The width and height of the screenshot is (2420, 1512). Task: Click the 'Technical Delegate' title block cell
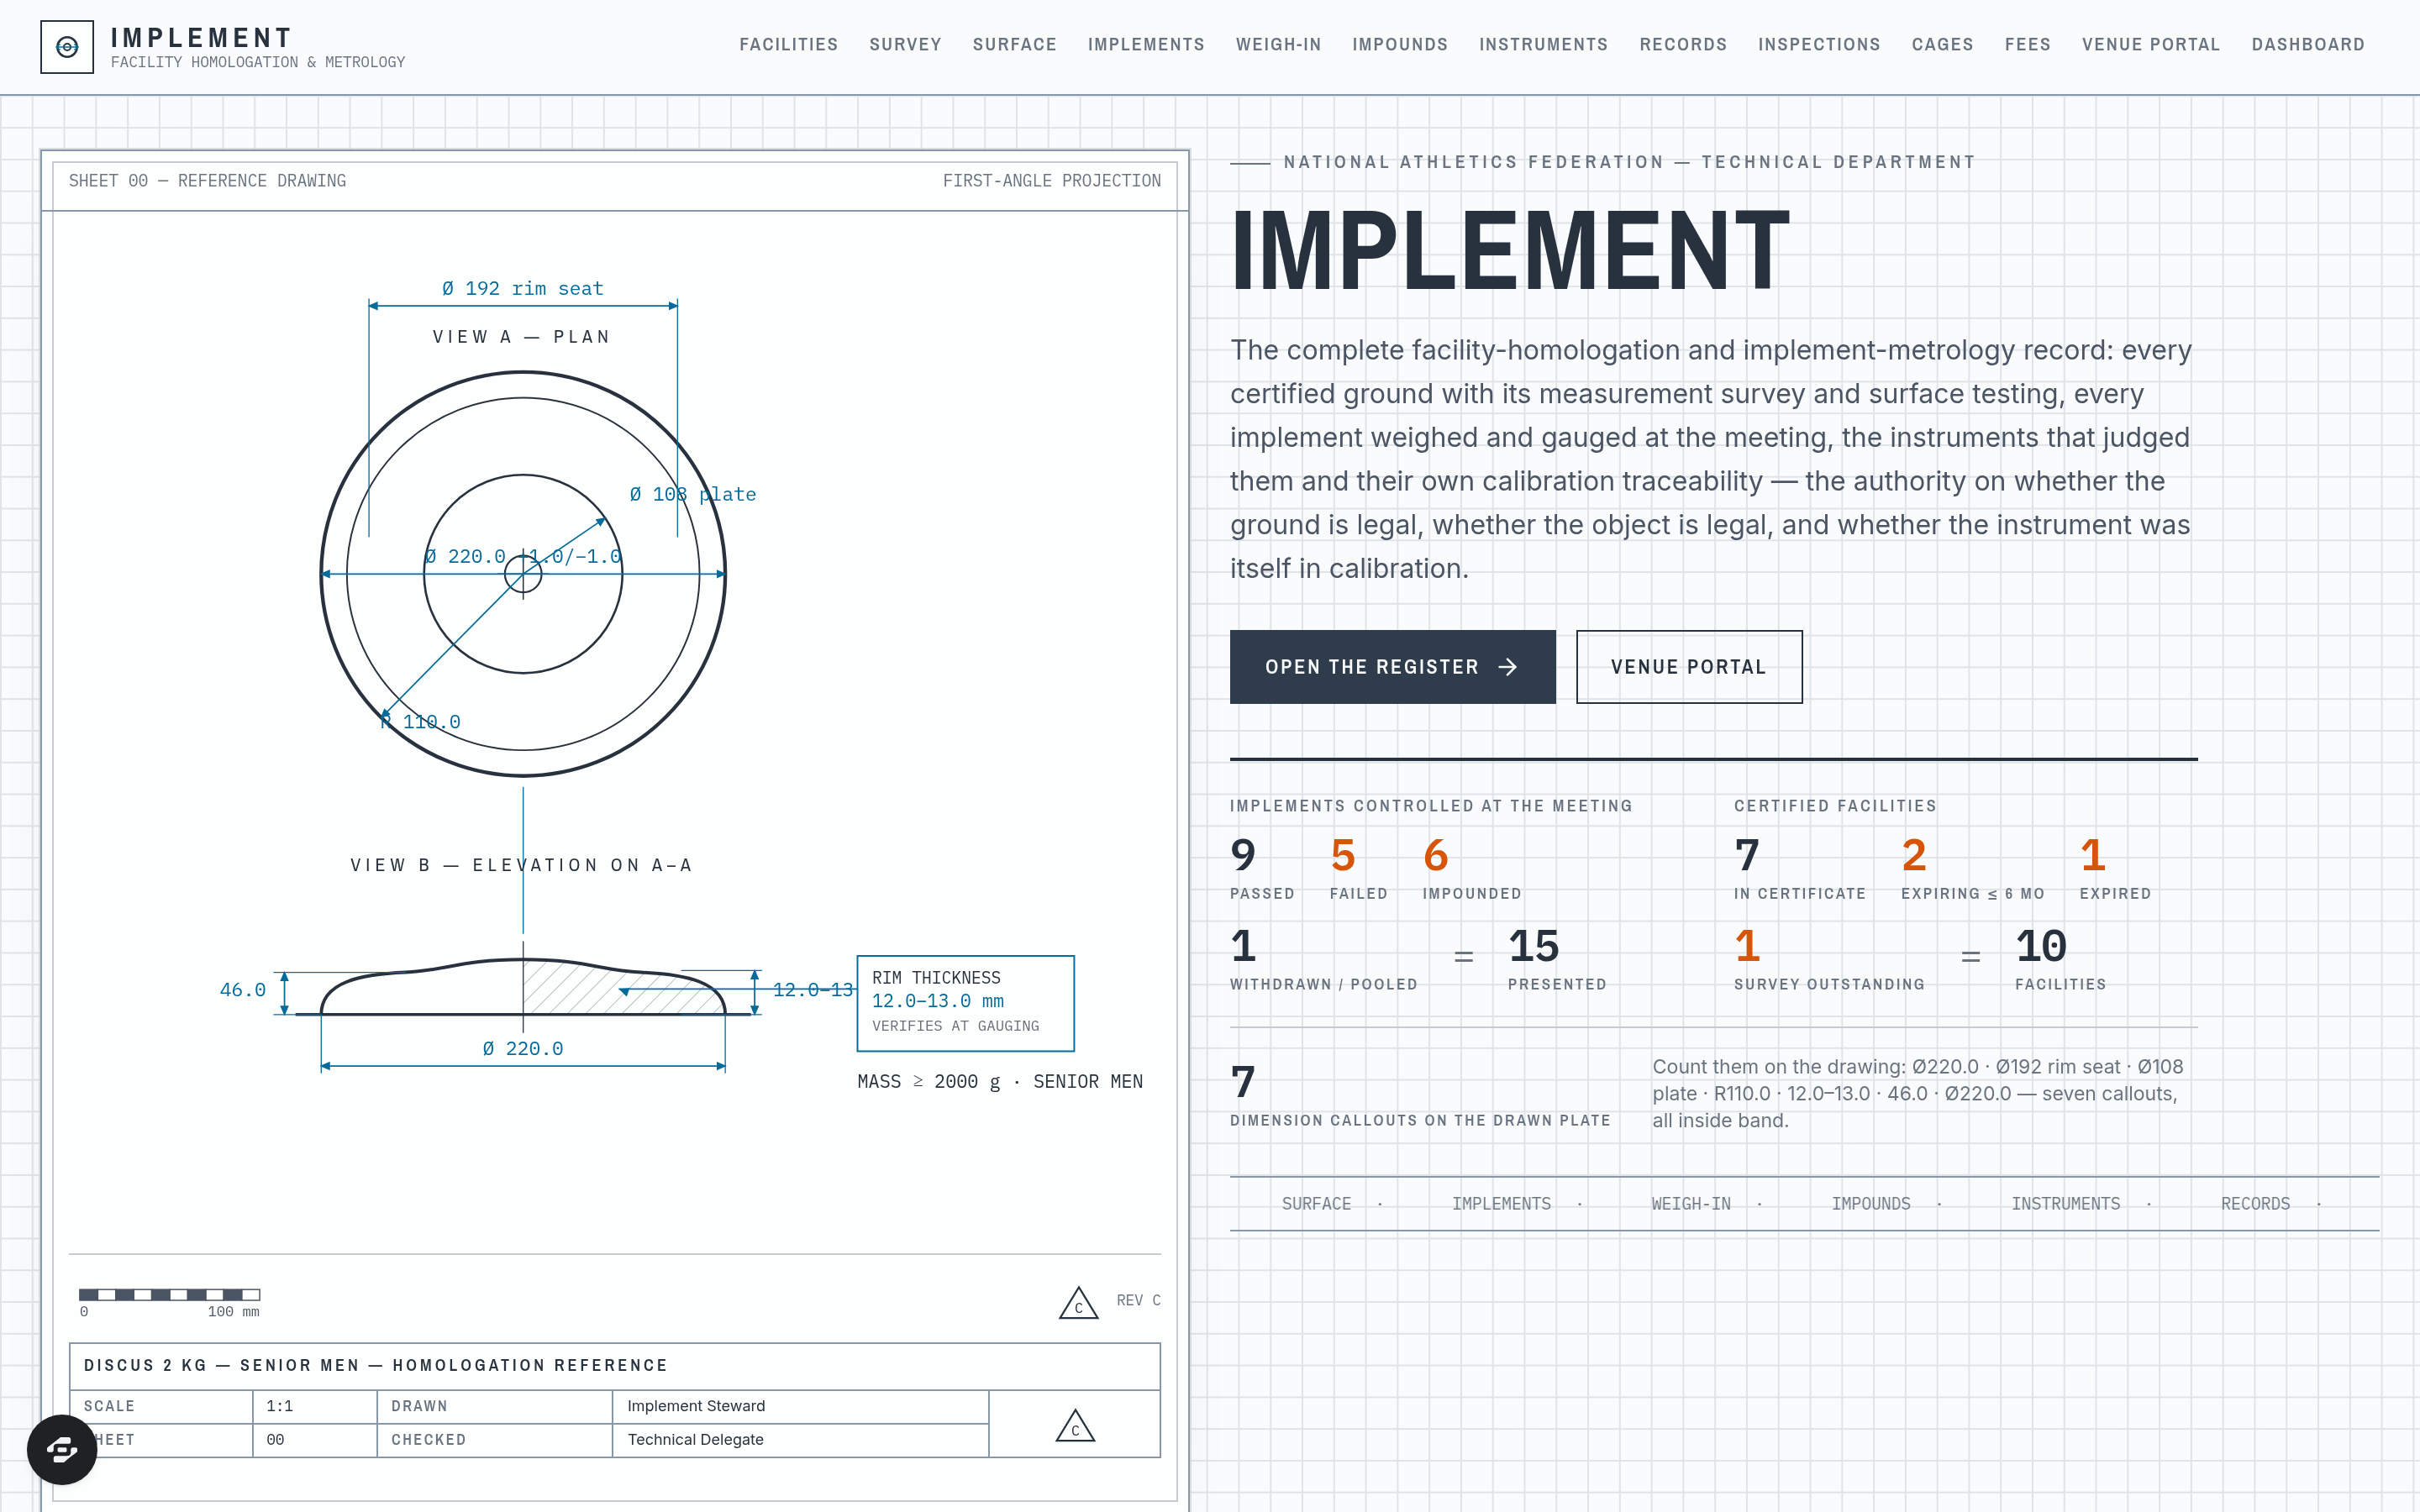click(801, 1440)
